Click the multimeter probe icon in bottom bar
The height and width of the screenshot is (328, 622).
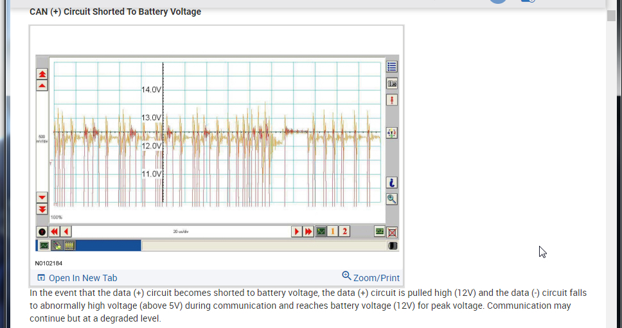coord(57,246)
